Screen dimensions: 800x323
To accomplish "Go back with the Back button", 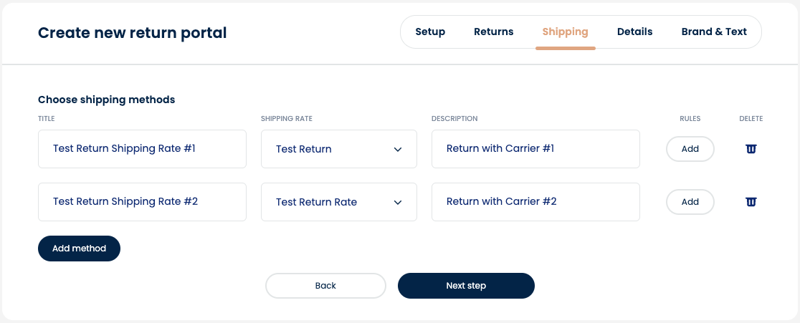I will pos(325,286).
